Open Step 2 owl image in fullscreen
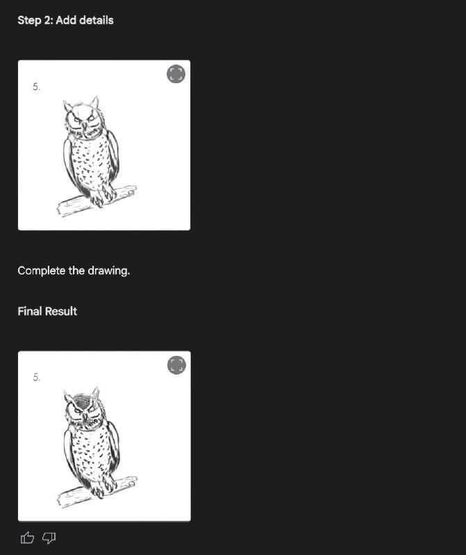Viewport: 466px width, 555px height. click(176, 74)
